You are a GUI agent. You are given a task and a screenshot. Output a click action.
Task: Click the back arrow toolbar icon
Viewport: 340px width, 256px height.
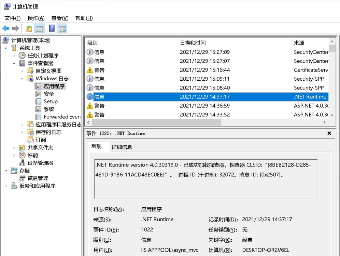point(6,28)
